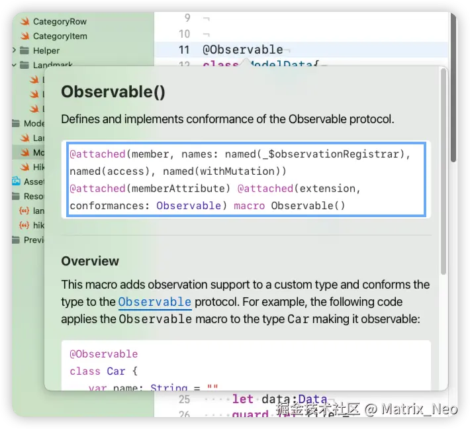Select CategoryItem in the file navigator

click(x=60, y=36)
